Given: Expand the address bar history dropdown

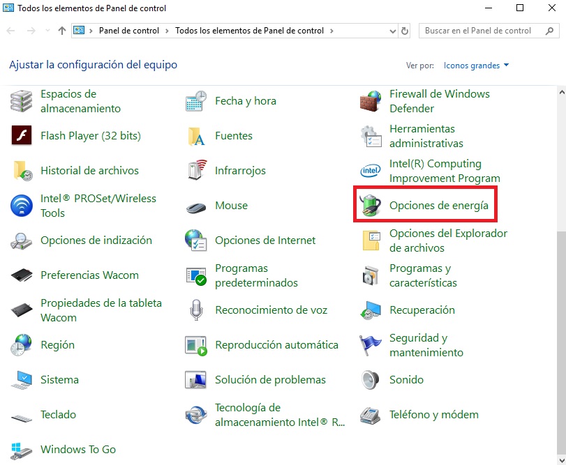Looking at the screenshot, I should pyautogui.click(x=393, y=31).
